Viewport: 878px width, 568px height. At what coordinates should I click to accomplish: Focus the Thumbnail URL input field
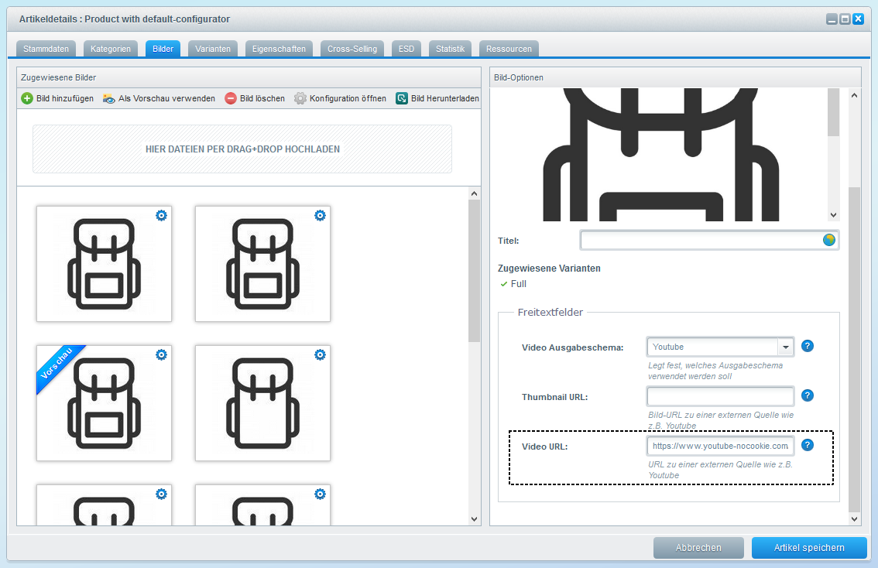(720, 397)
